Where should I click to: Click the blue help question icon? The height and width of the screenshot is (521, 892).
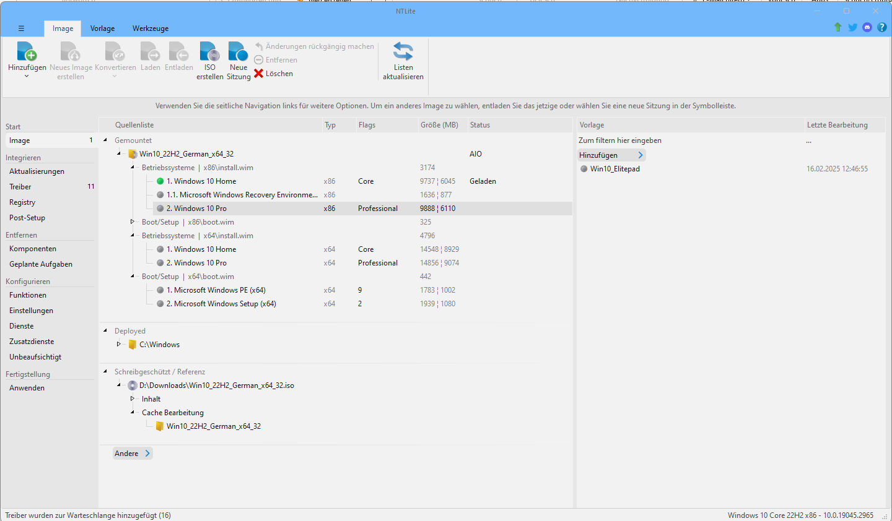point(882,27)
